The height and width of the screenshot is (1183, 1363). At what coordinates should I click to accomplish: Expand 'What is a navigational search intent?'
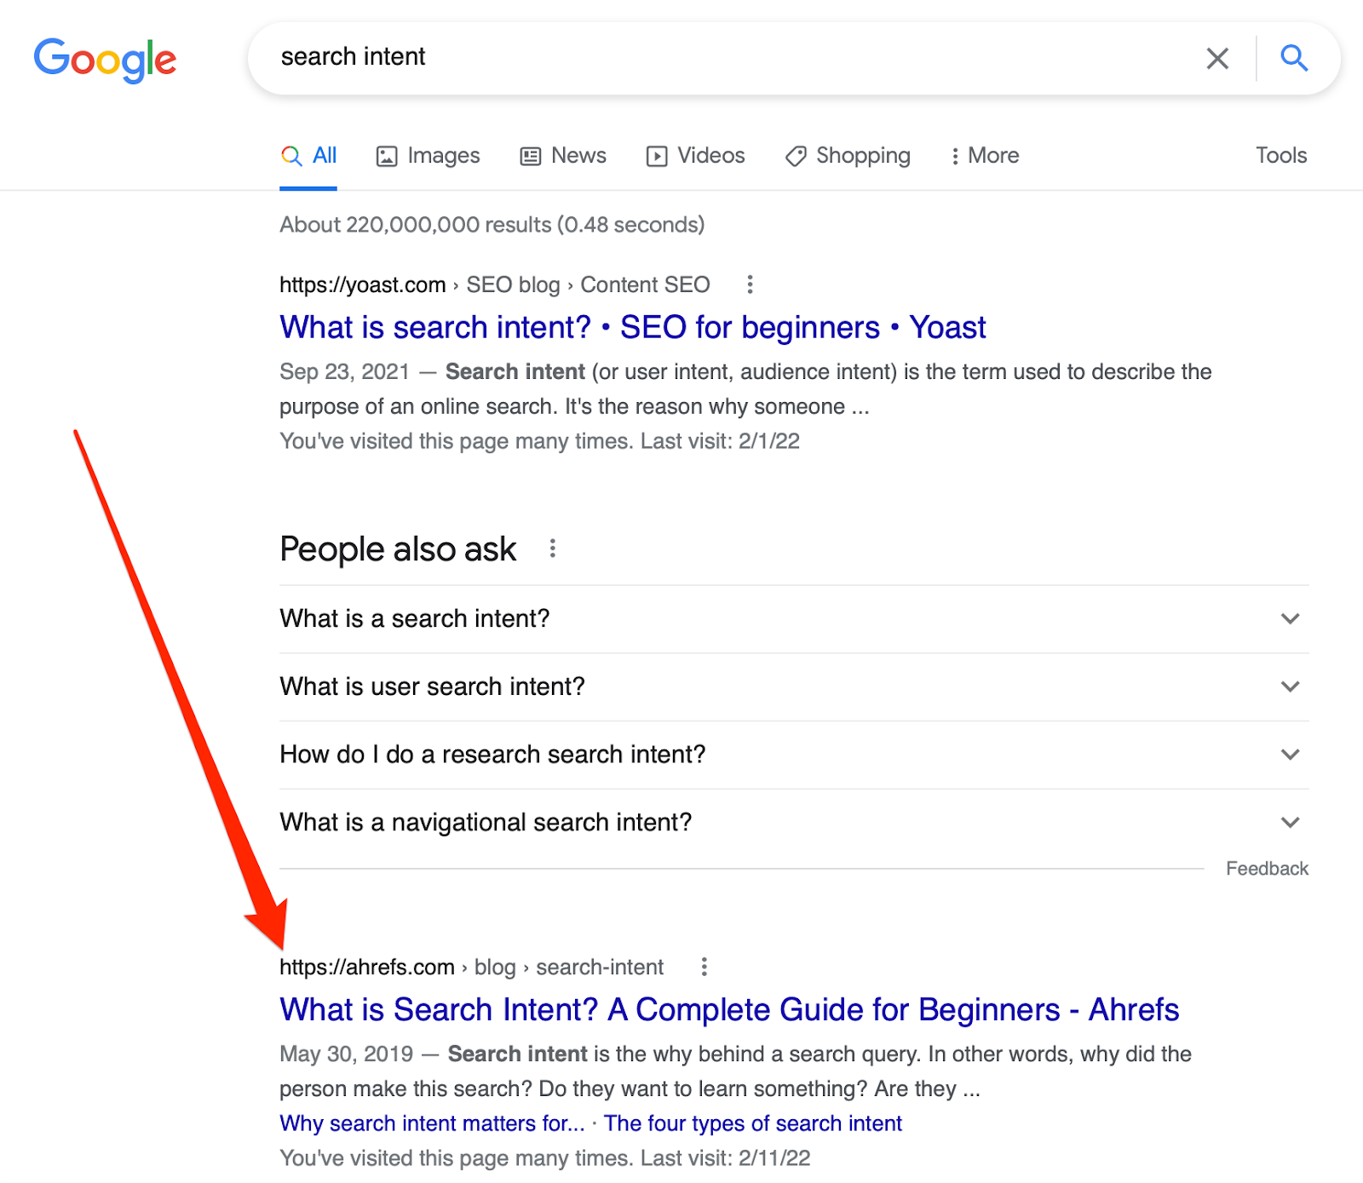(794, 823)
